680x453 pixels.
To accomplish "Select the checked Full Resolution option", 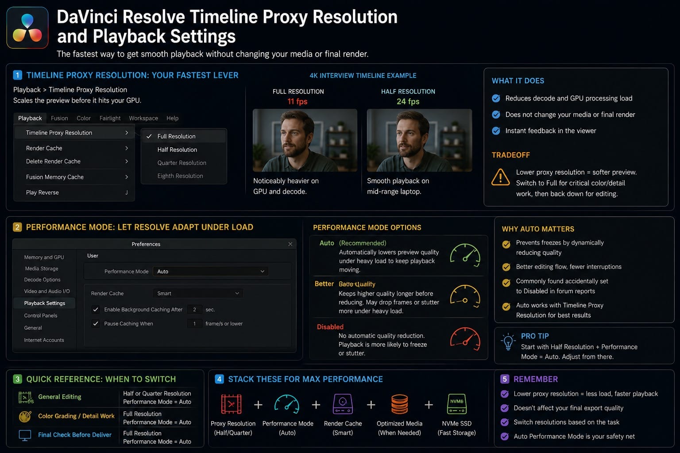I will 184,136.
